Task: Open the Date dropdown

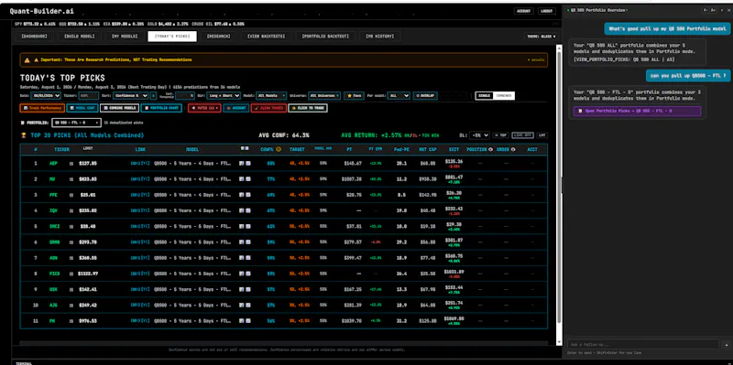Action: [46, 96]
